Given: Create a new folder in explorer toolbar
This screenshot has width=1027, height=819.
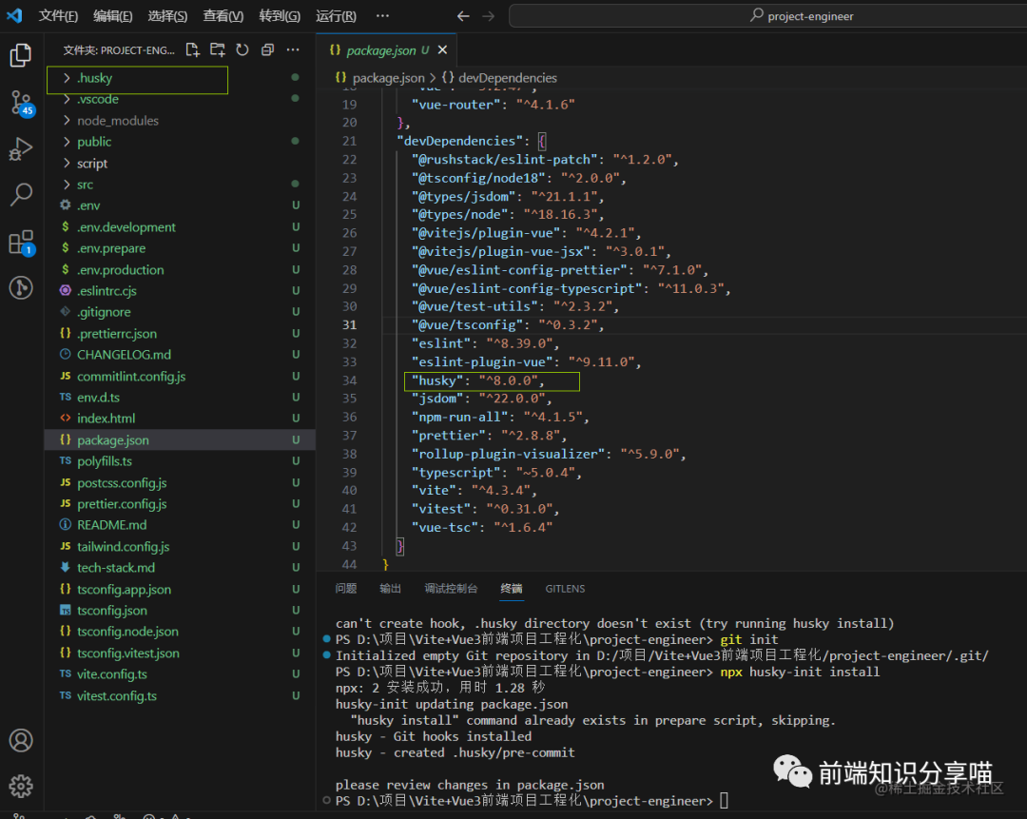Looking at the screenshot, I should tap(218, 49).
